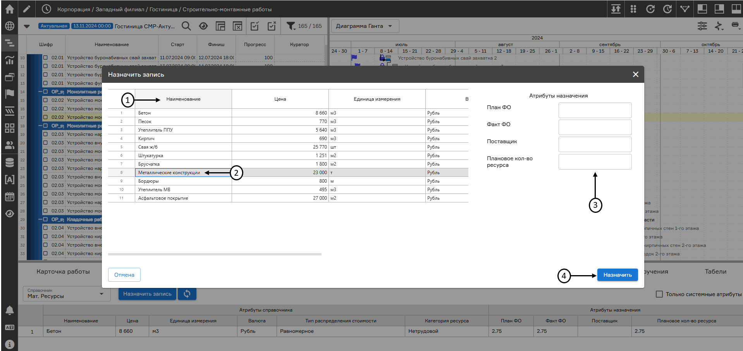Select the Асфальтовое покрытие row
The height and width of the screenshot is (351, 743).
coord(288,198)
